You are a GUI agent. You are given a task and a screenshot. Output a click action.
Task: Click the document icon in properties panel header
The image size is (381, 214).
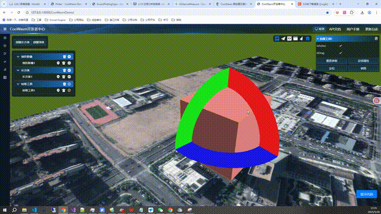376,39
